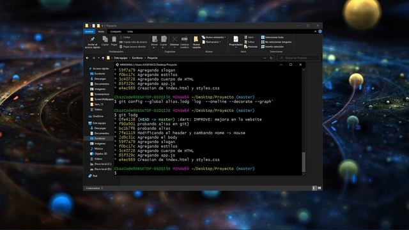Viewport: 409px width, 230px height.
Task: Click Abrir in the ribbon
Action: tap(249, 37)
